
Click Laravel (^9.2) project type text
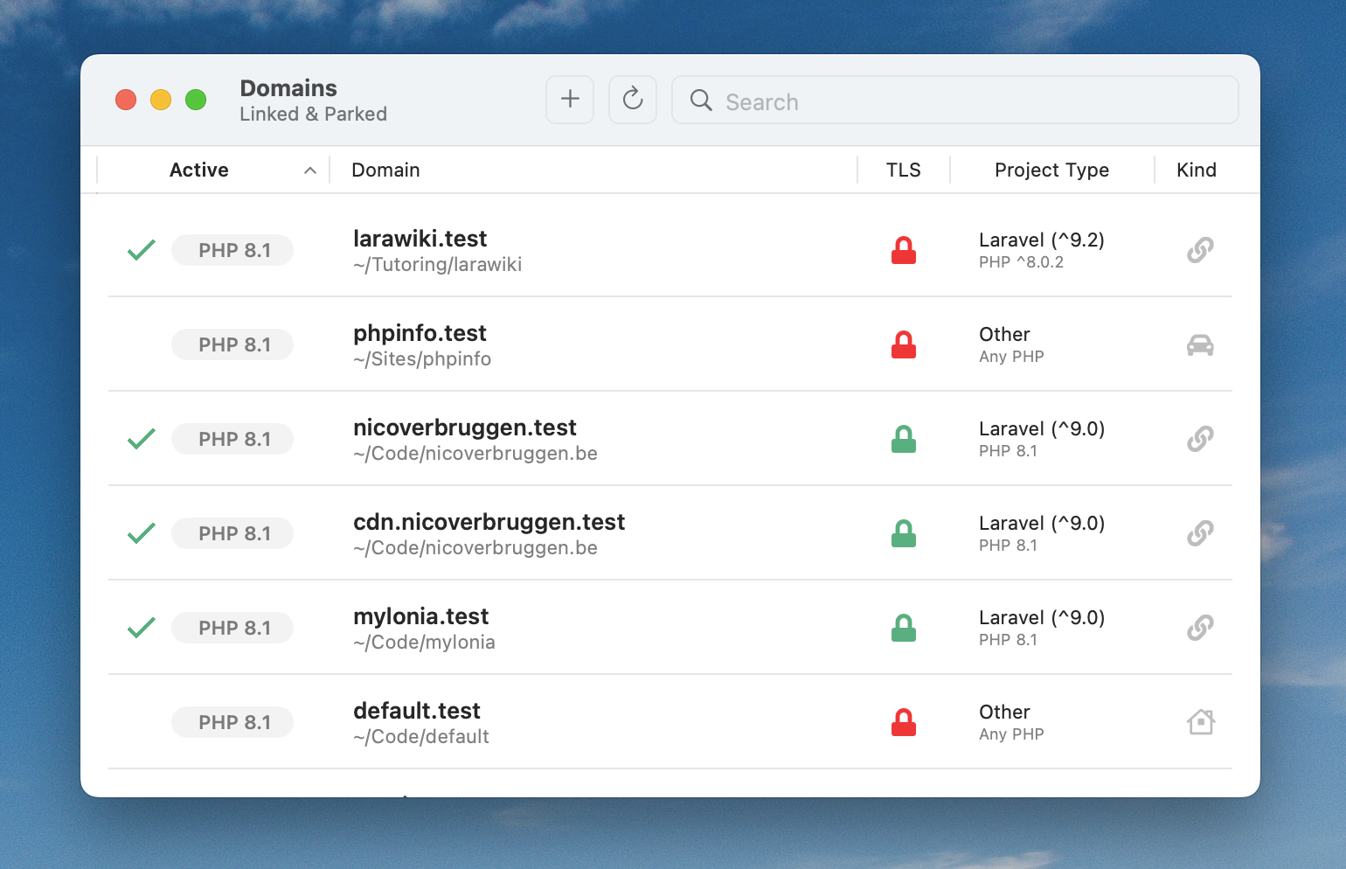(x=1041, y=240)
